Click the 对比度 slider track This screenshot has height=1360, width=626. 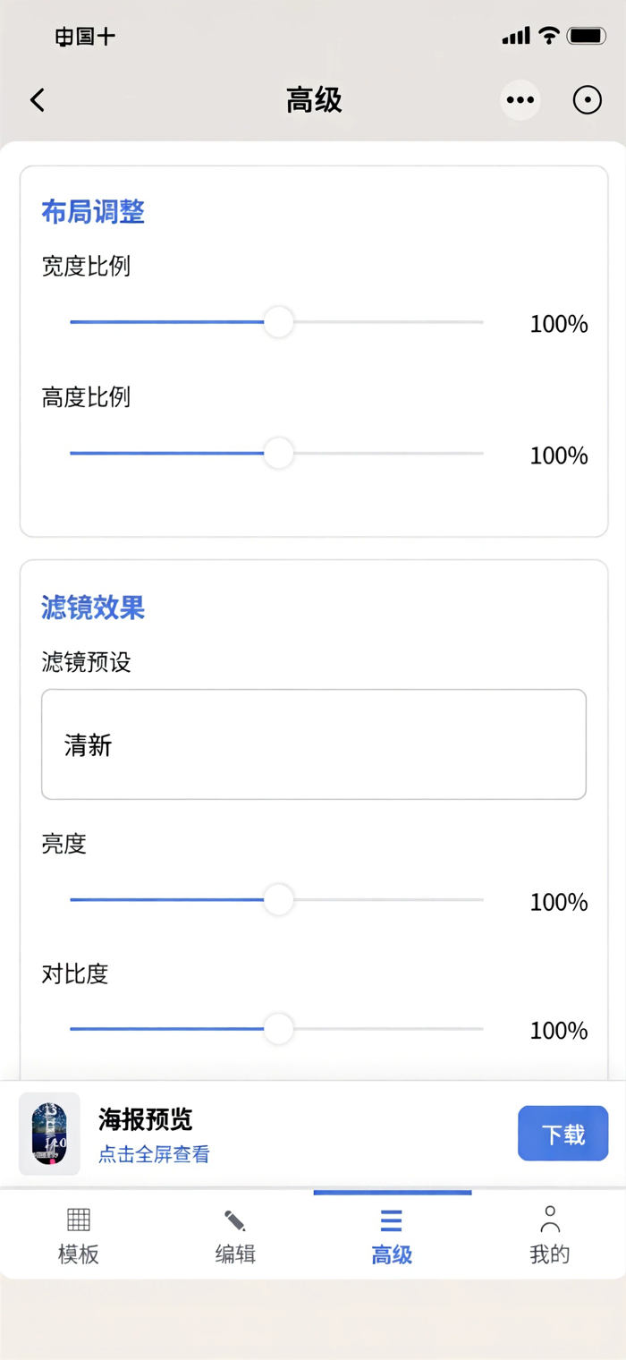pyautogui.click(x=276, y=1029)
